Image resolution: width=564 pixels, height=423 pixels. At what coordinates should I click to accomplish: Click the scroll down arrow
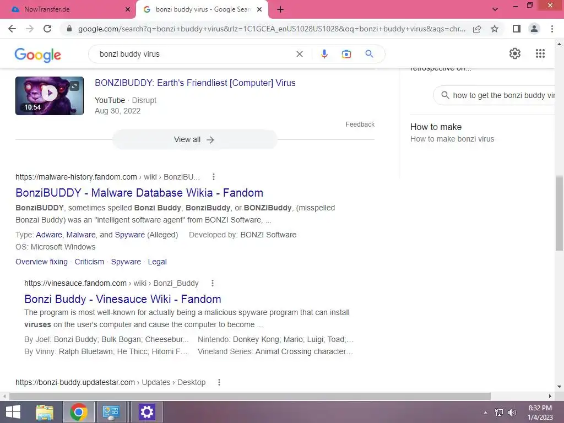click(559, 387)
